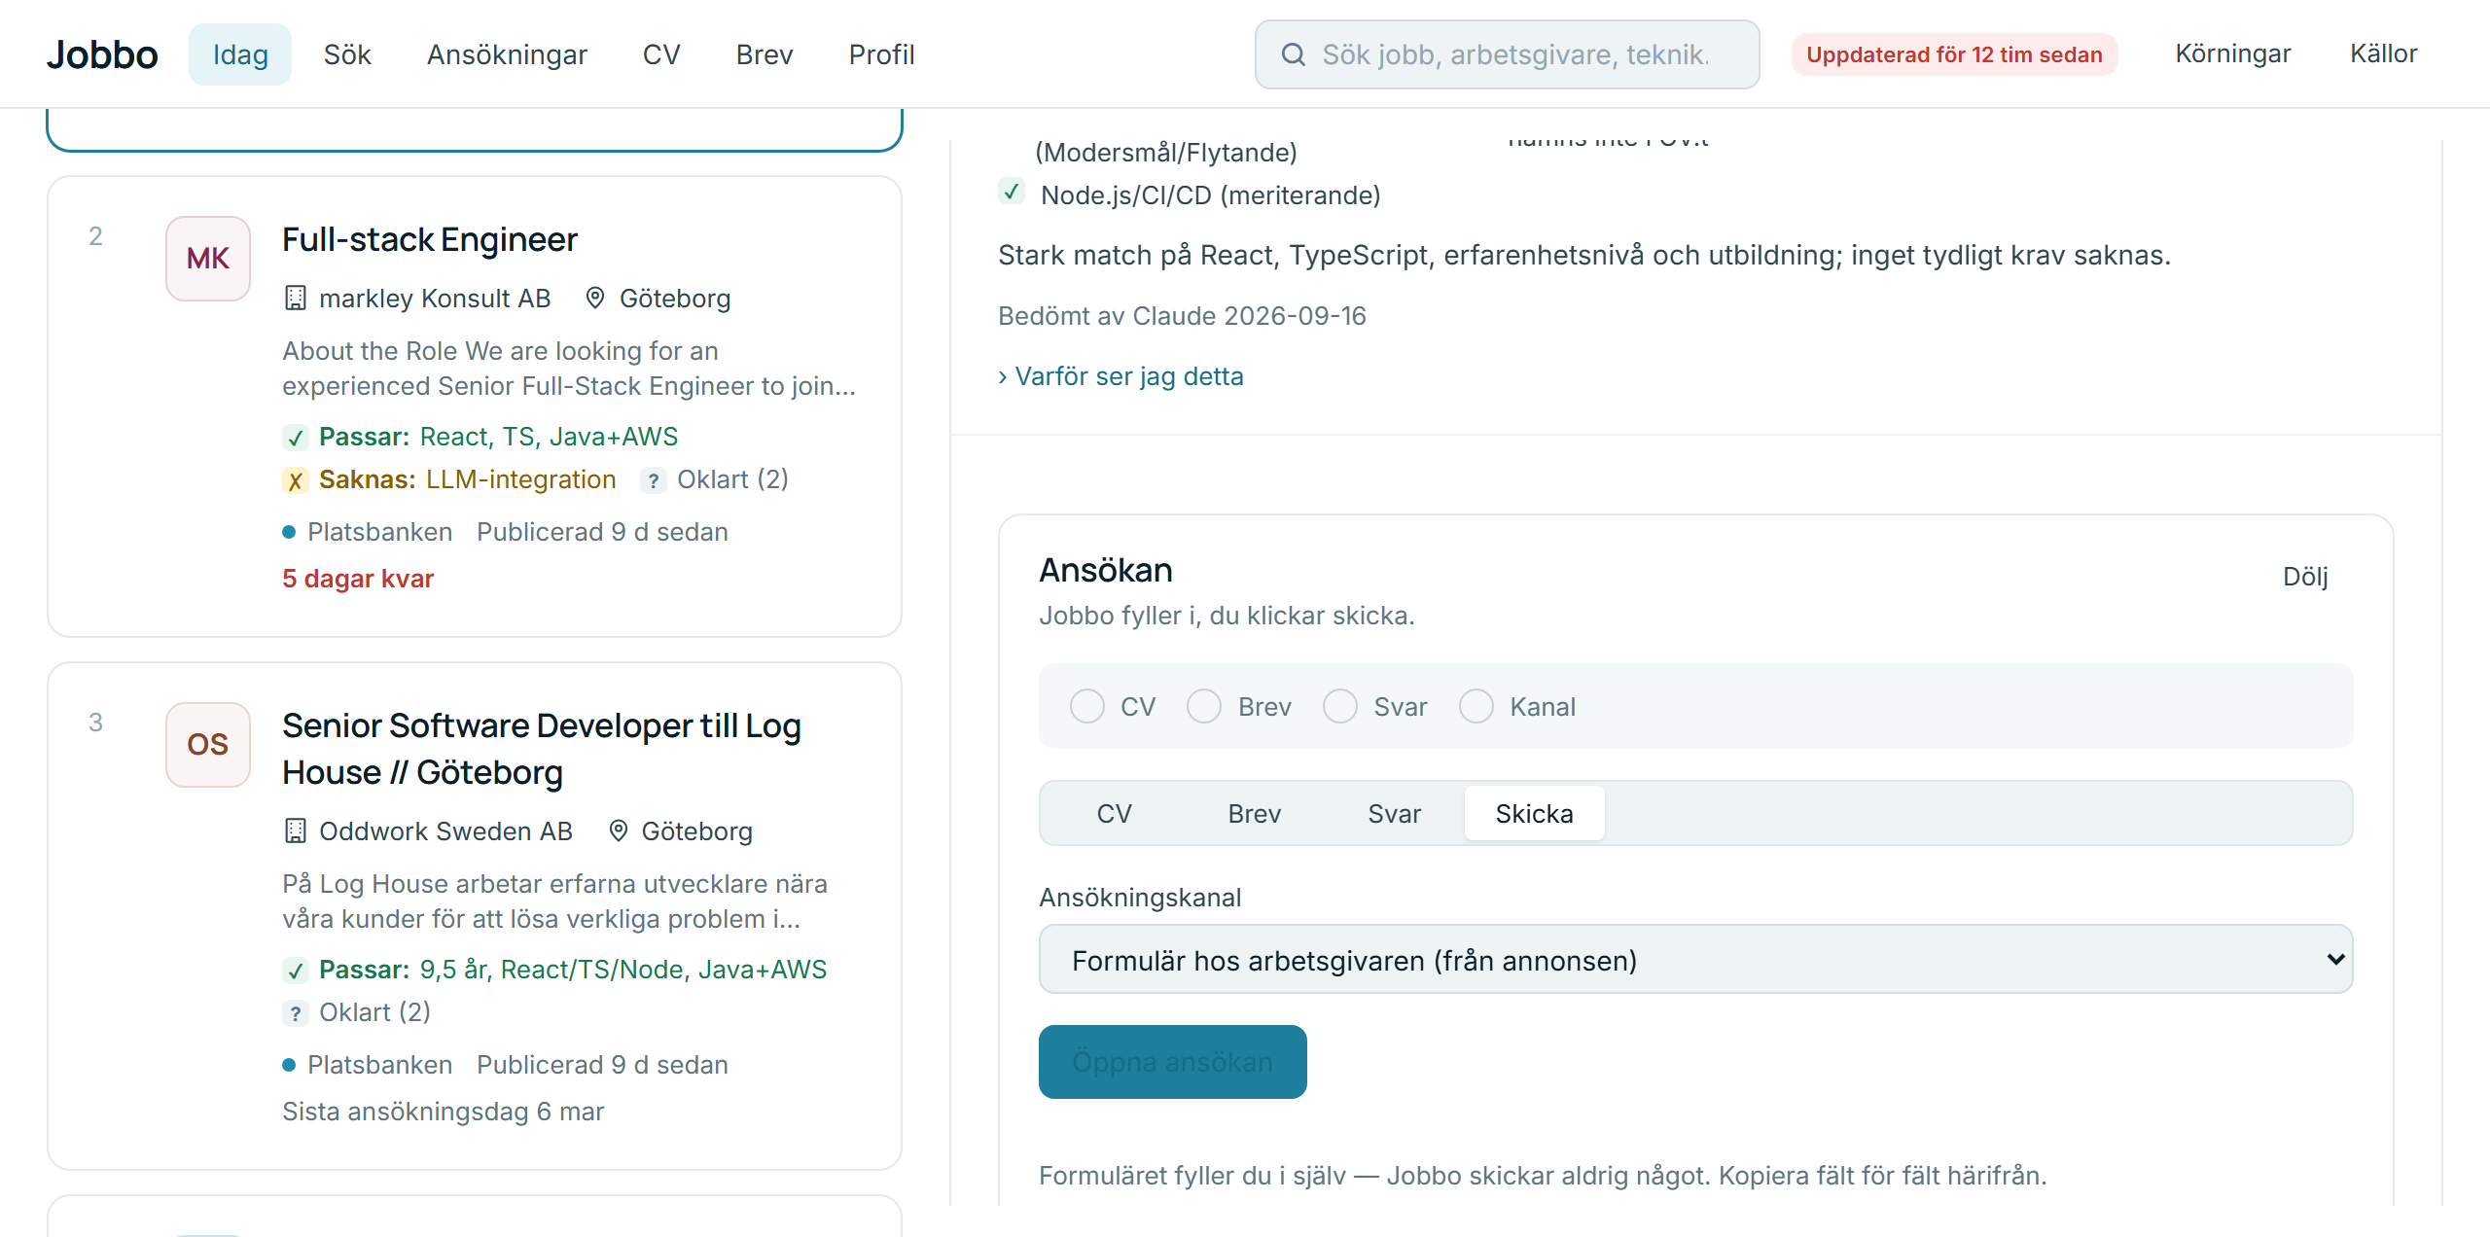Open Senior Software Developer till Log House title
Viewport: 2490px width, 1237px height.
pos(542,749)
